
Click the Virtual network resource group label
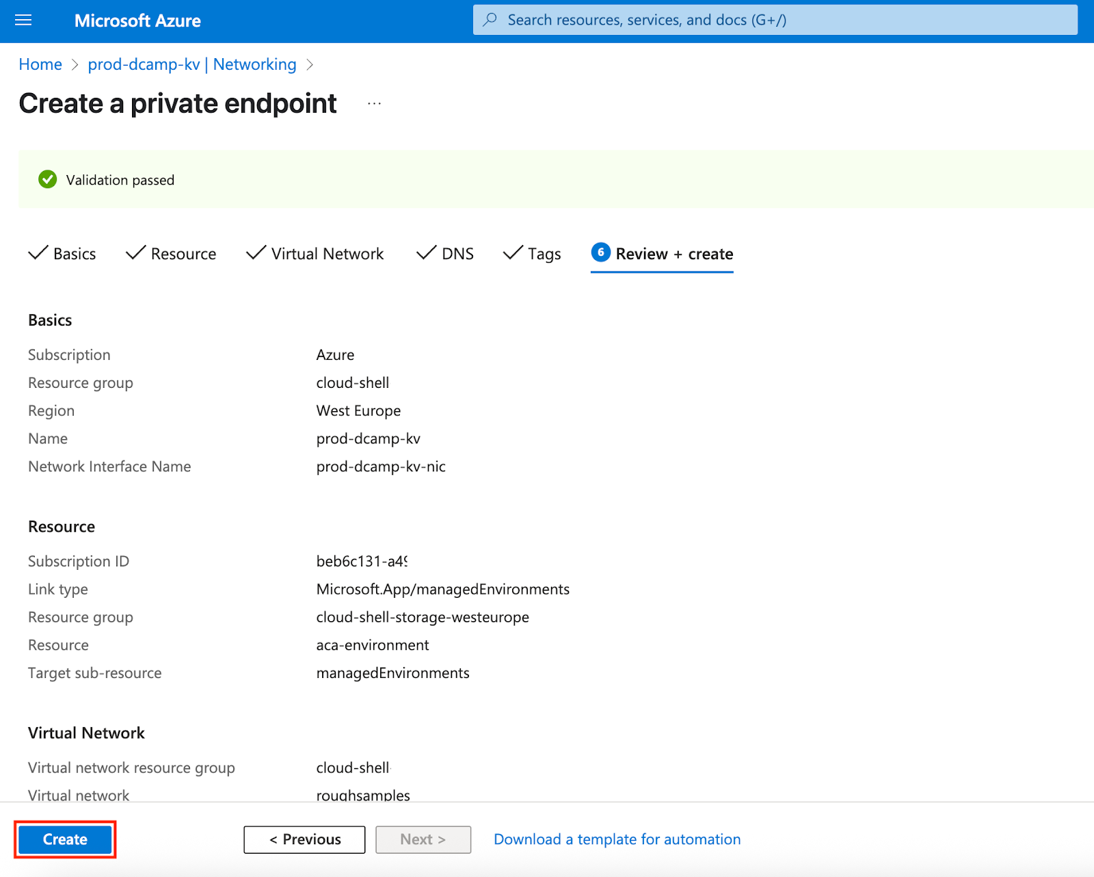point(131,768)
